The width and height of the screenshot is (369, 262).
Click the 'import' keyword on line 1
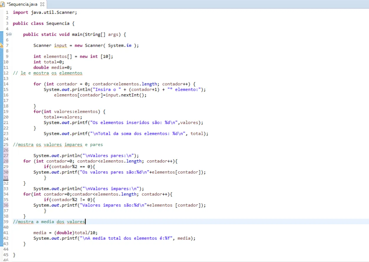[x=21, y=12]
